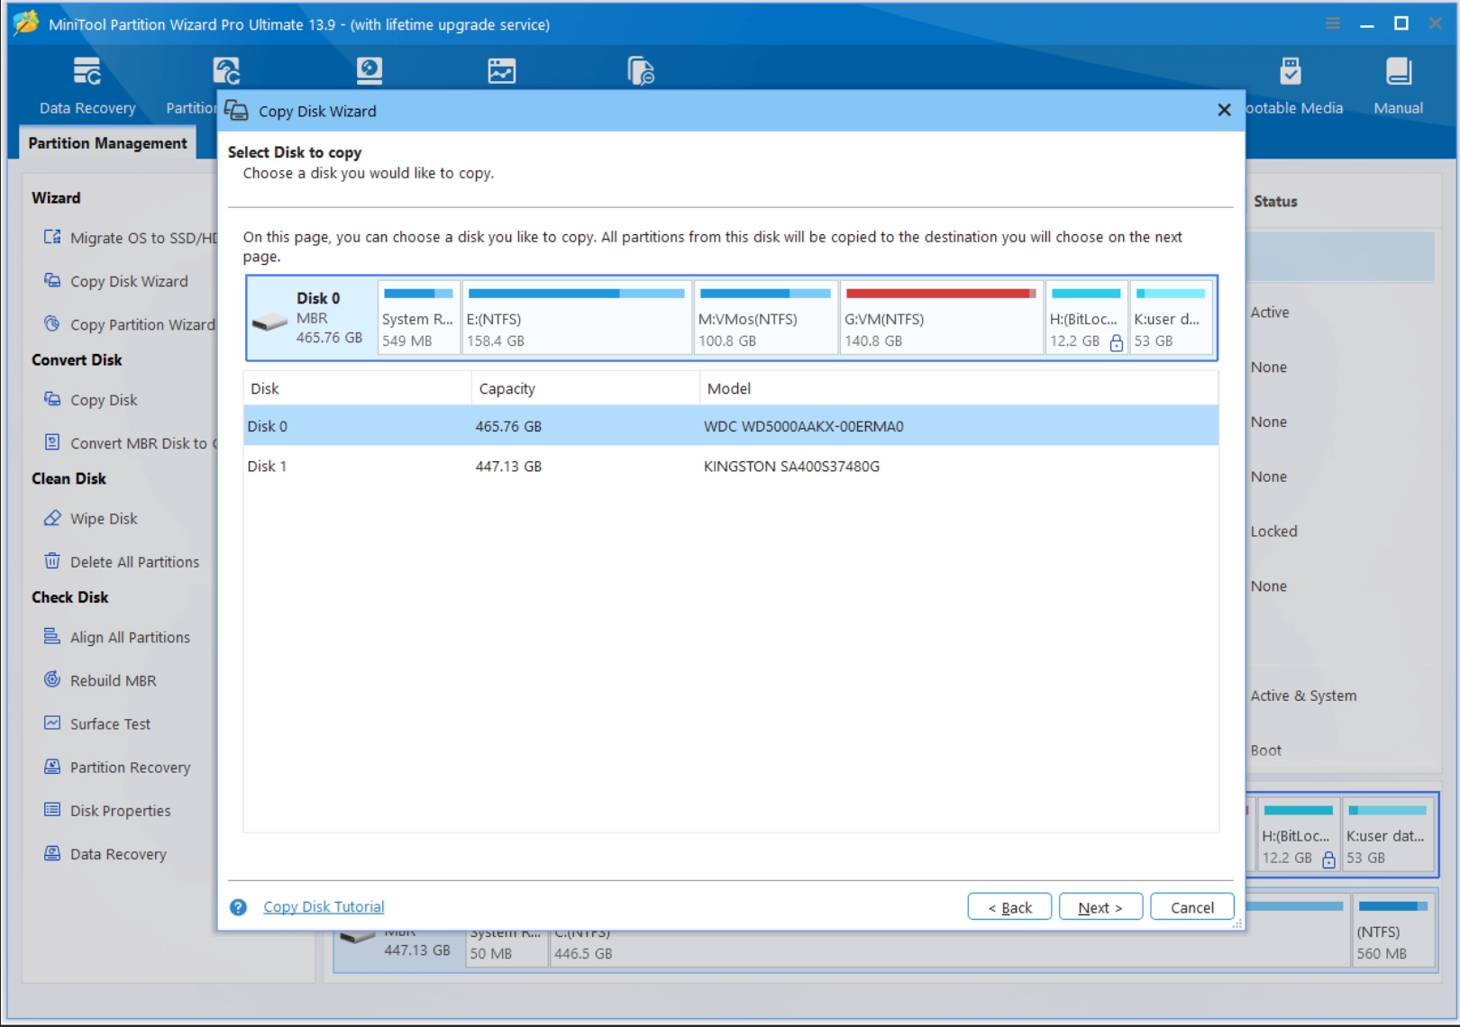Open Surface Test option
The height and width of the screenshot is (1027, 1460).
pos(97,724)
